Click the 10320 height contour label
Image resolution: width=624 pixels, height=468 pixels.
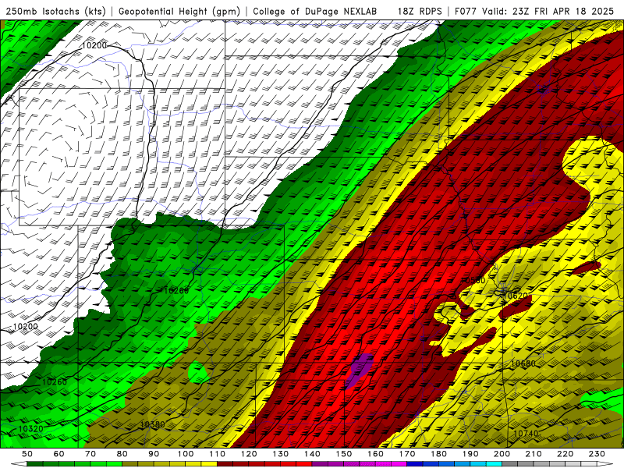tap(30, 429)
